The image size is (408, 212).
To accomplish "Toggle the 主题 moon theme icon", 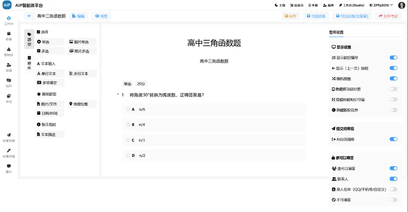I will (280, 5).
